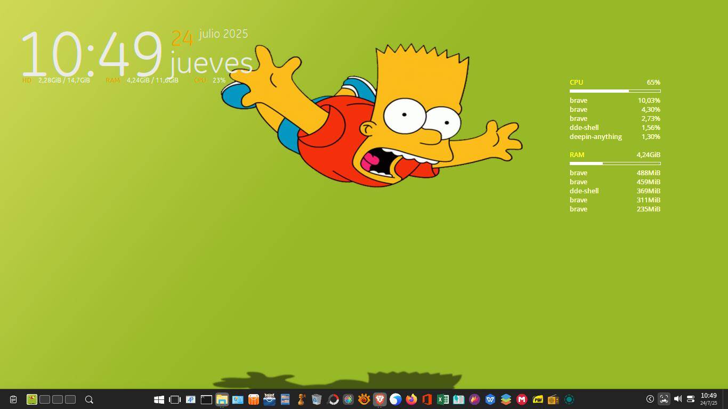Open the volume speaker control

click(678, 399)
